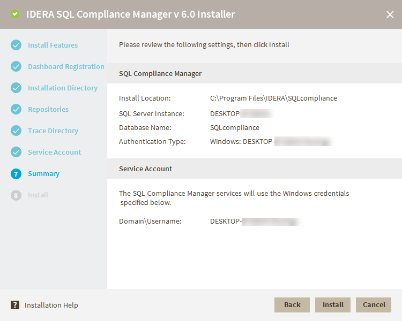Click the Repositories step checkmark icon
Screen dimensions: 402x321
[16, 109]
